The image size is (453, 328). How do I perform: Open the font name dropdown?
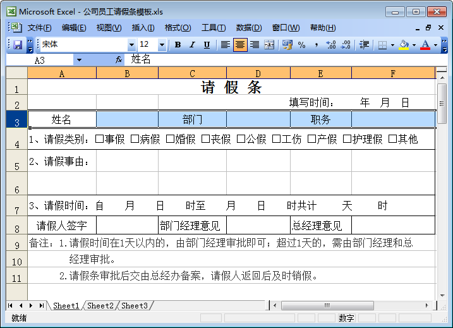pos(131,45)
